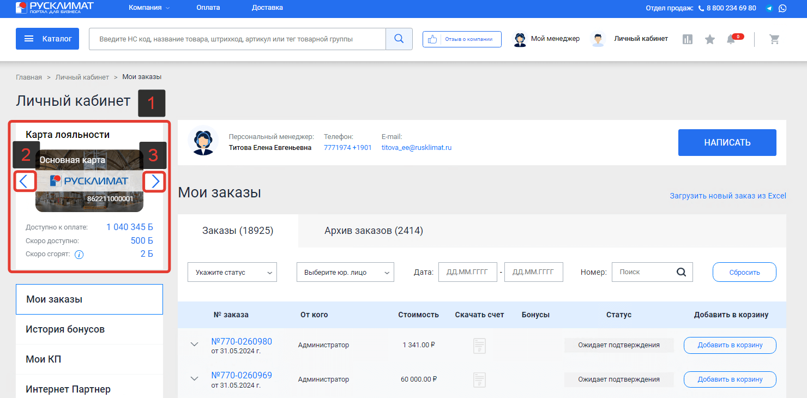807x398 pixels.
Task: Click the Мой менеджер avatar icon
Action: click(x=520, y=39)
